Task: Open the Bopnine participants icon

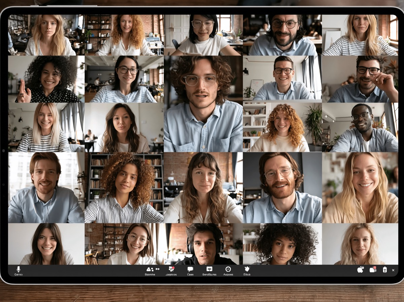Action: 149,269
